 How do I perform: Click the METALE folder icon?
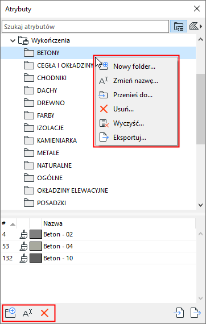[29, 153]
